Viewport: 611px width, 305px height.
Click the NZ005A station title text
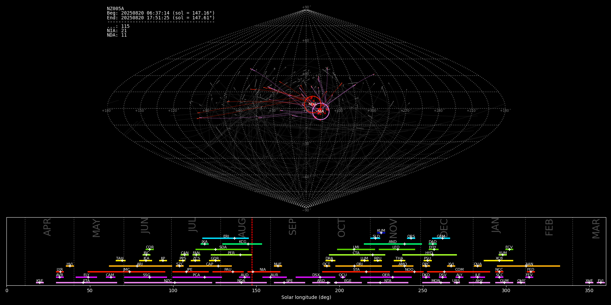pos(115,9)
